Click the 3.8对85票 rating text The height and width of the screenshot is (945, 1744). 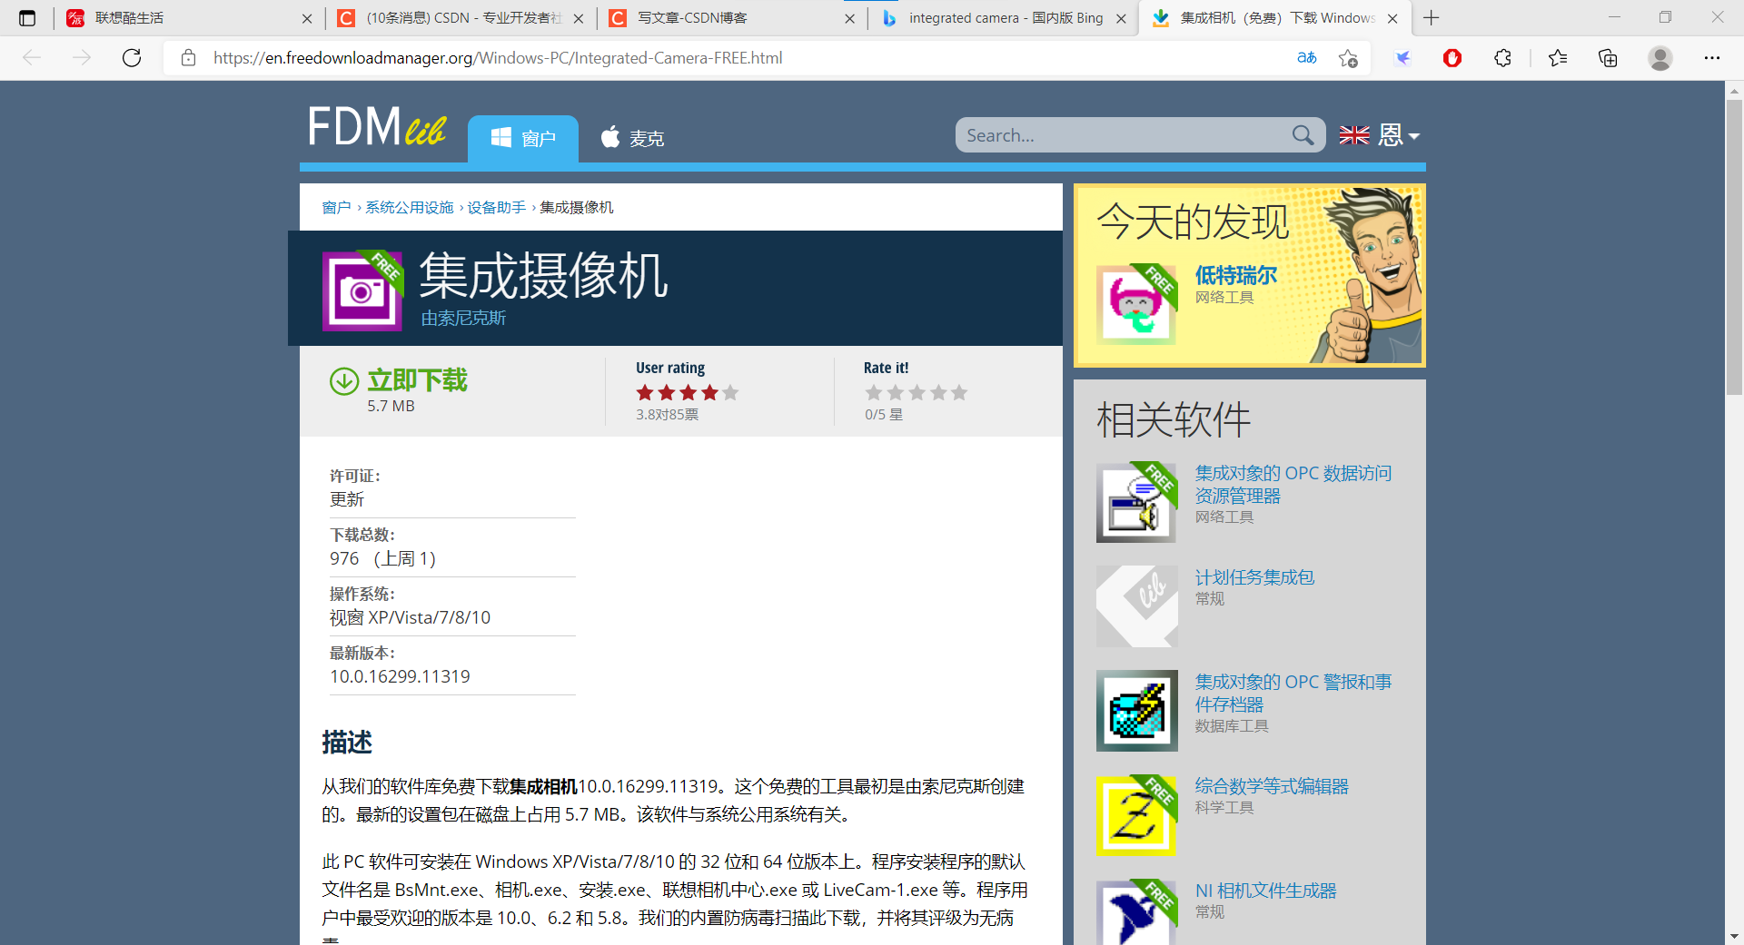click(667, 415)
